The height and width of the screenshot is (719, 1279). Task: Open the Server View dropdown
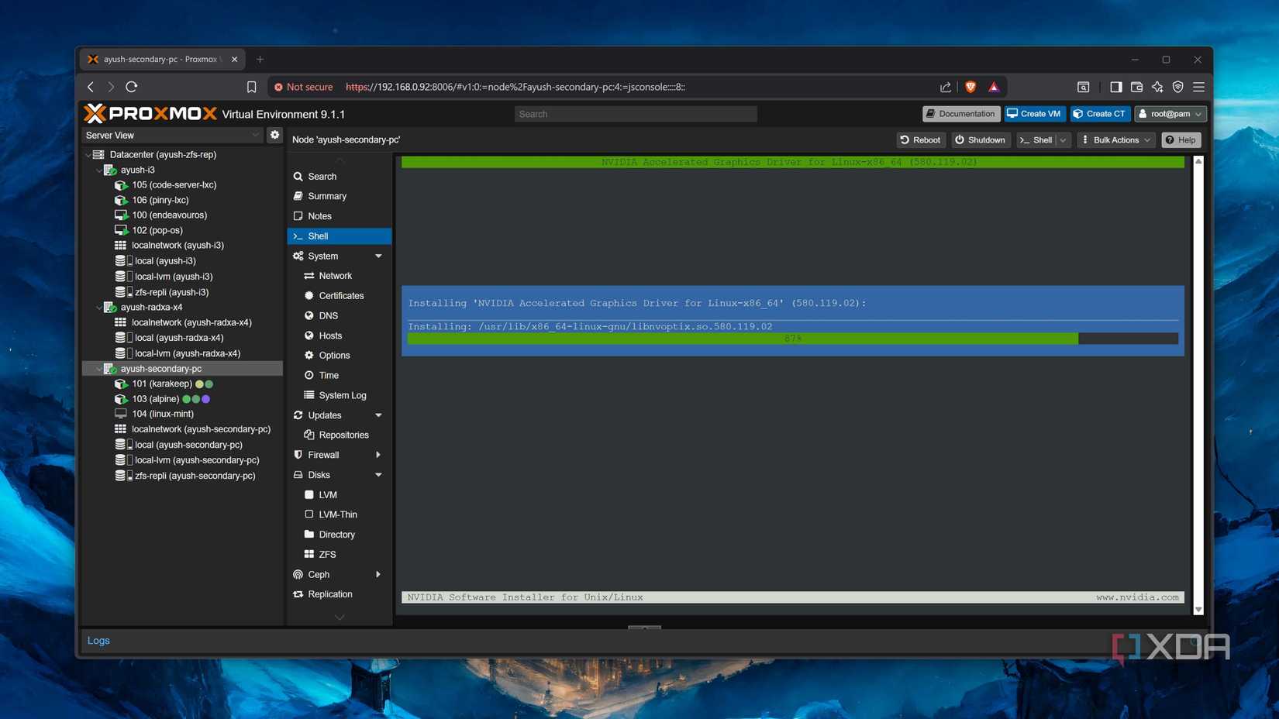click(173, 135)
